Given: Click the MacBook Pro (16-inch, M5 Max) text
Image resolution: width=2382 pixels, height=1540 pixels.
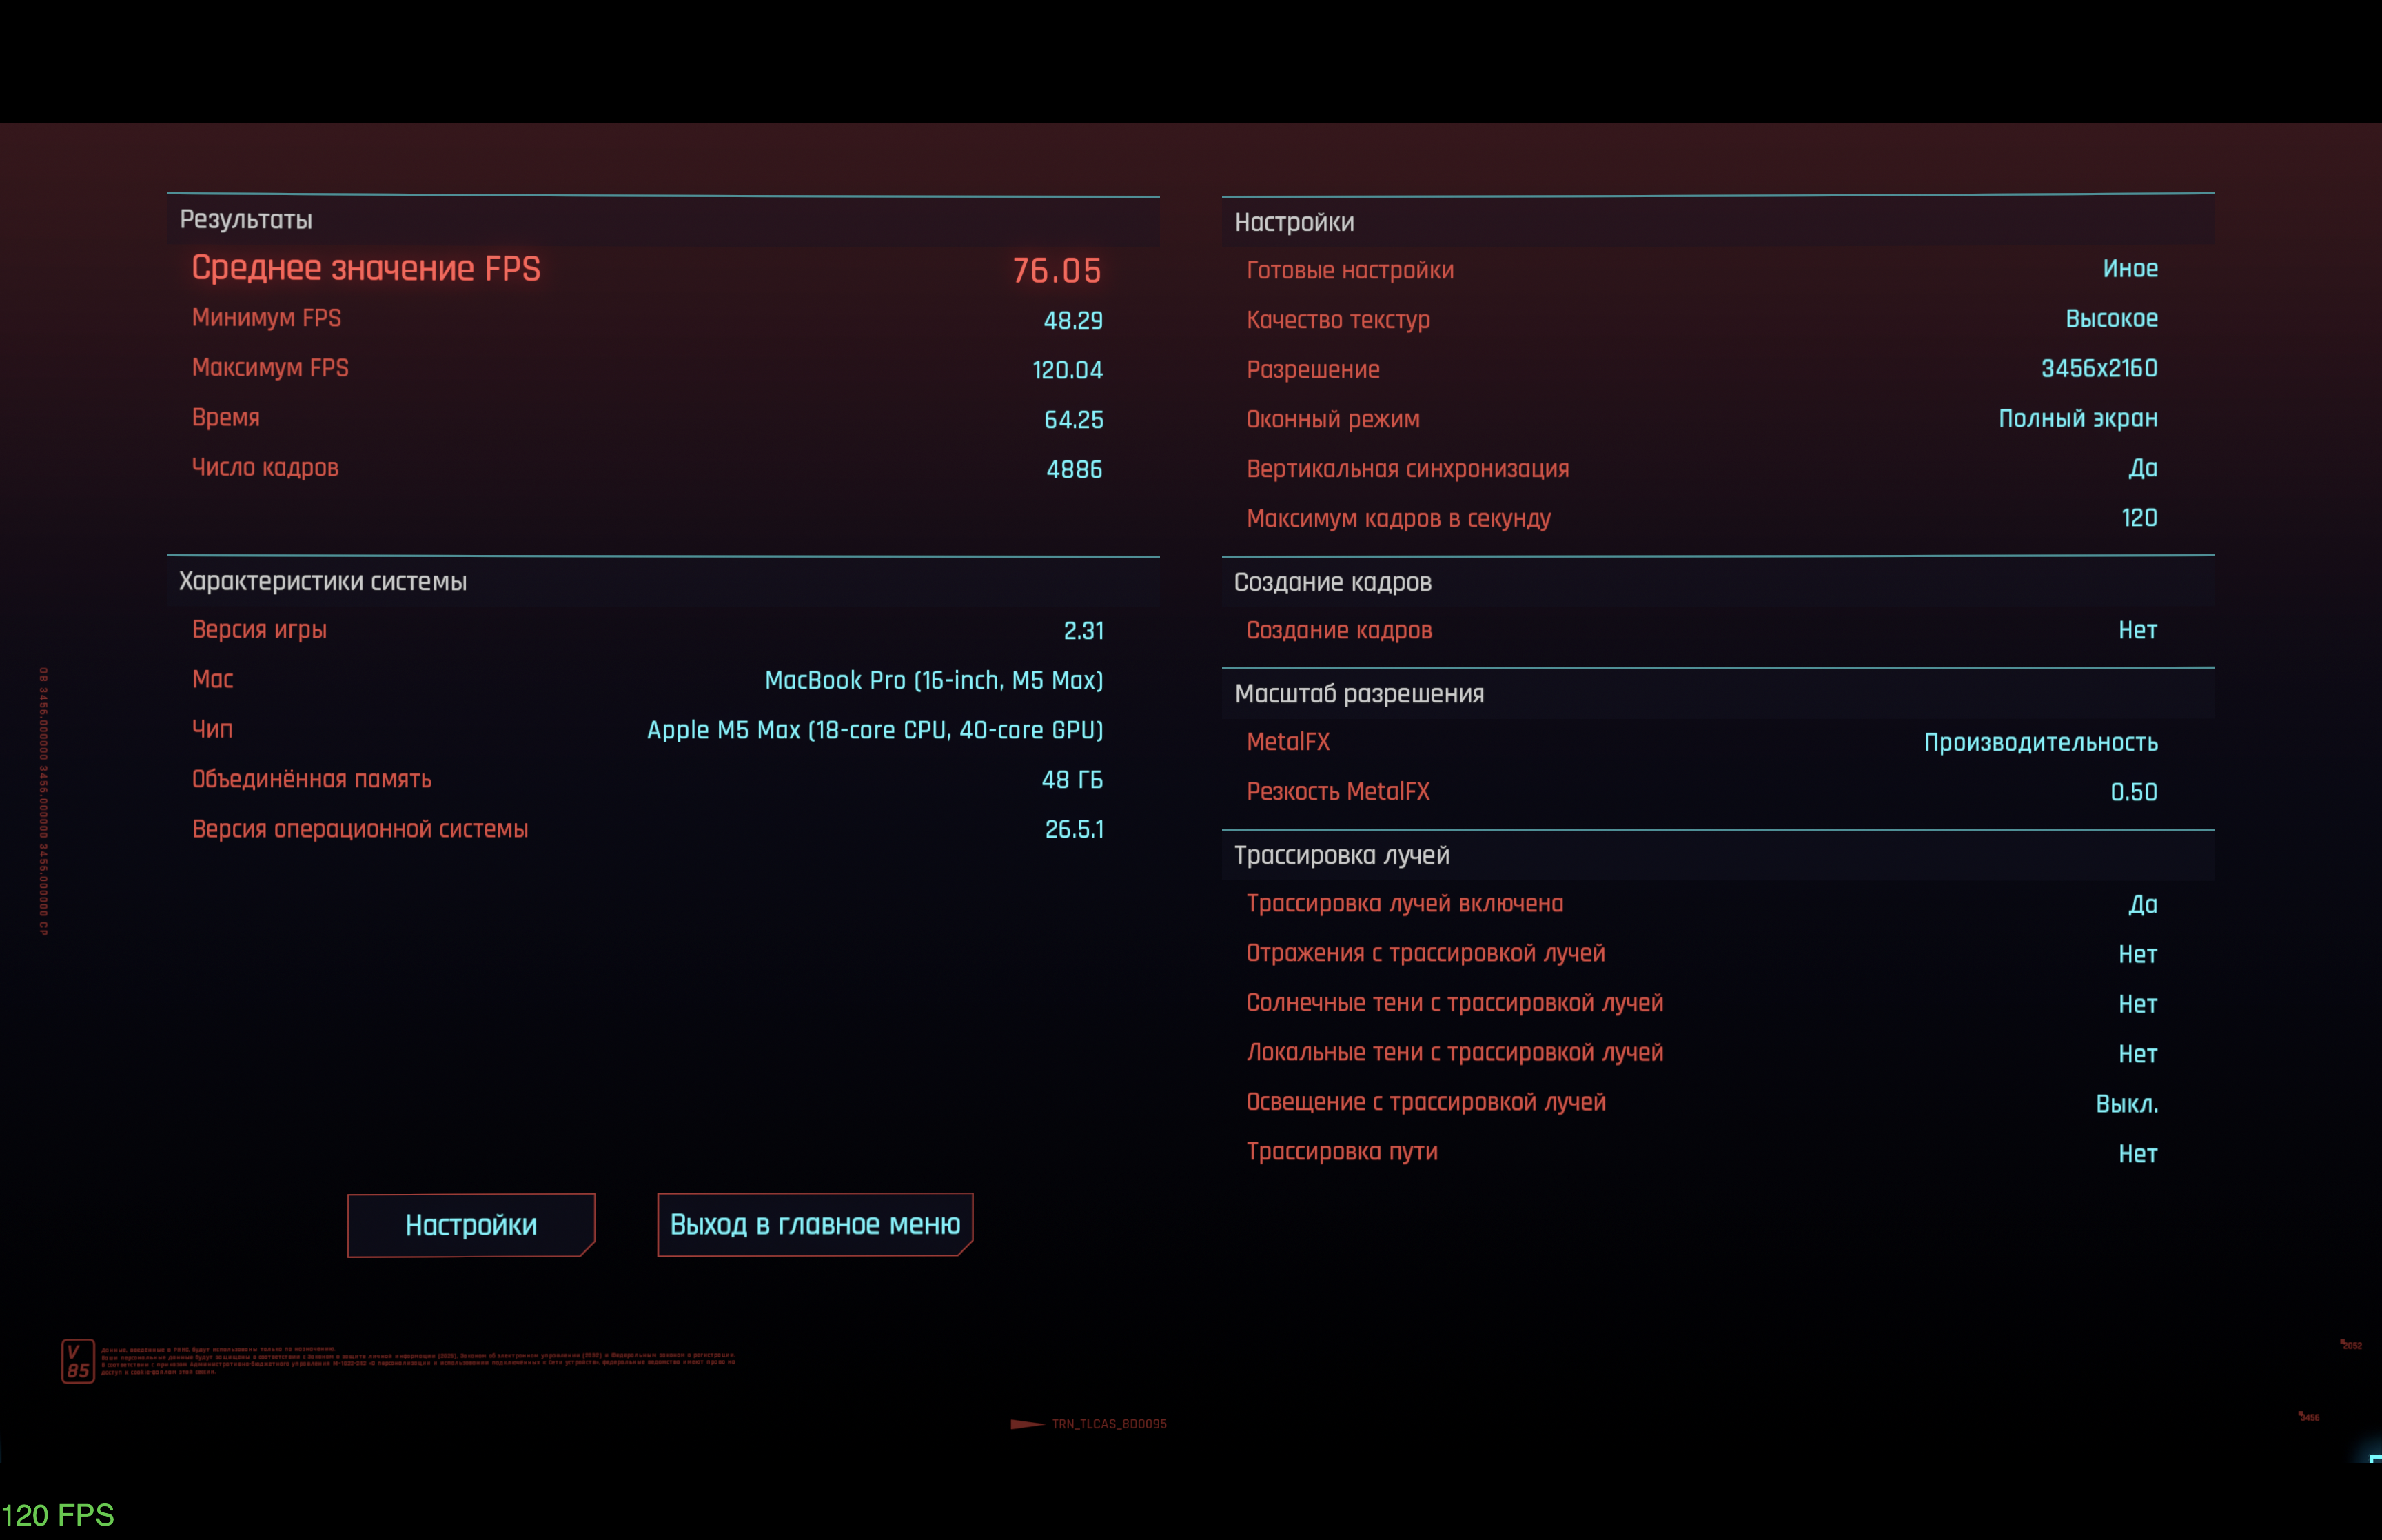Looking at the screenshot, I should pyautogui.click(x=934, y=680).
